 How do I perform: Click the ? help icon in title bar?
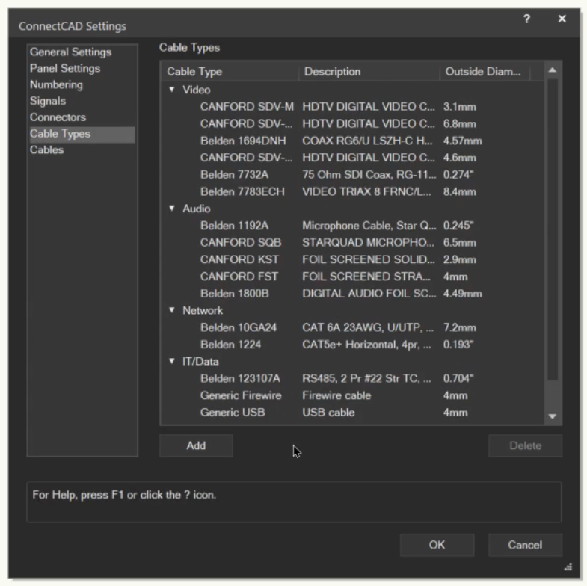click(x=527, y=19)
